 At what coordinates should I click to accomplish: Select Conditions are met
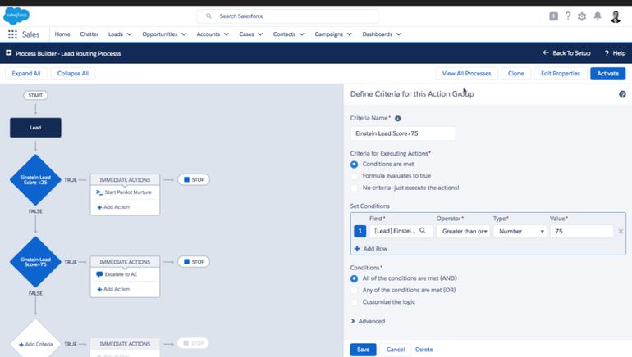pyautogui.click(x=354, y=164)
